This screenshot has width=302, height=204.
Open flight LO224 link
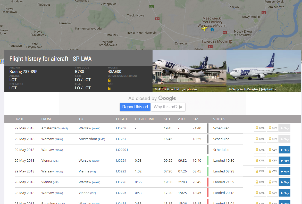coord(121,160)
